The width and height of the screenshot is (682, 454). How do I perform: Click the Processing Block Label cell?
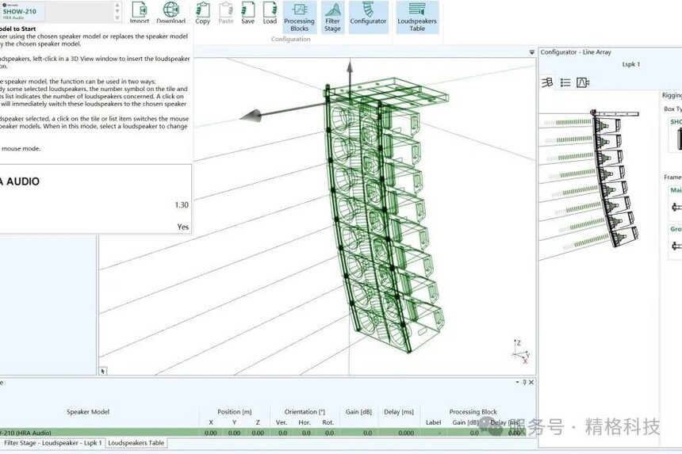(433, 433)
